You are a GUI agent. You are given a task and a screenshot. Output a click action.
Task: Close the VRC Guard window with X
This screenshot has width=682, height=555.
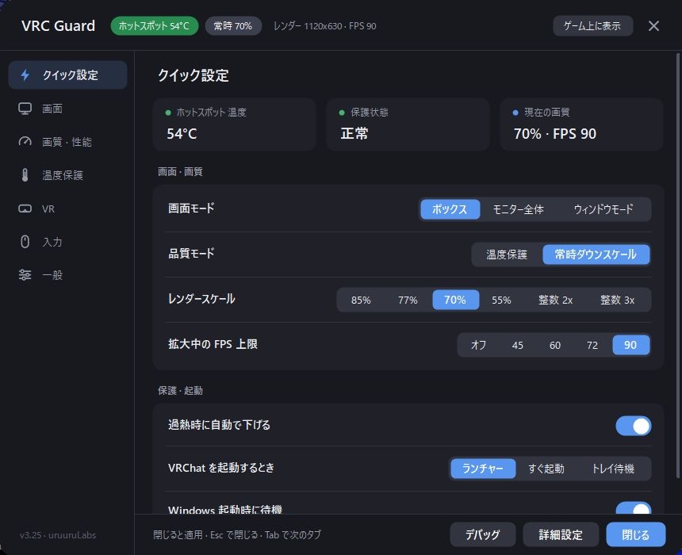653,26
